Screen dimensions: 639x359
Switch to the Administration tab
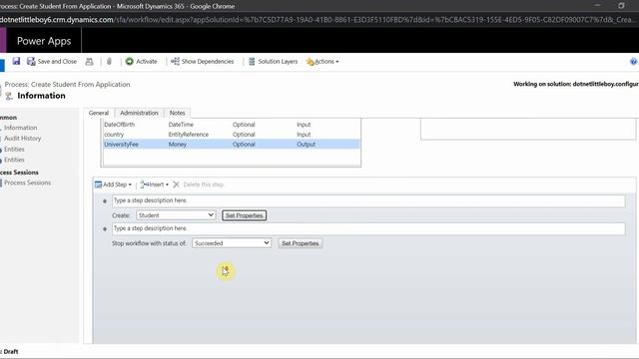(139, 113)
